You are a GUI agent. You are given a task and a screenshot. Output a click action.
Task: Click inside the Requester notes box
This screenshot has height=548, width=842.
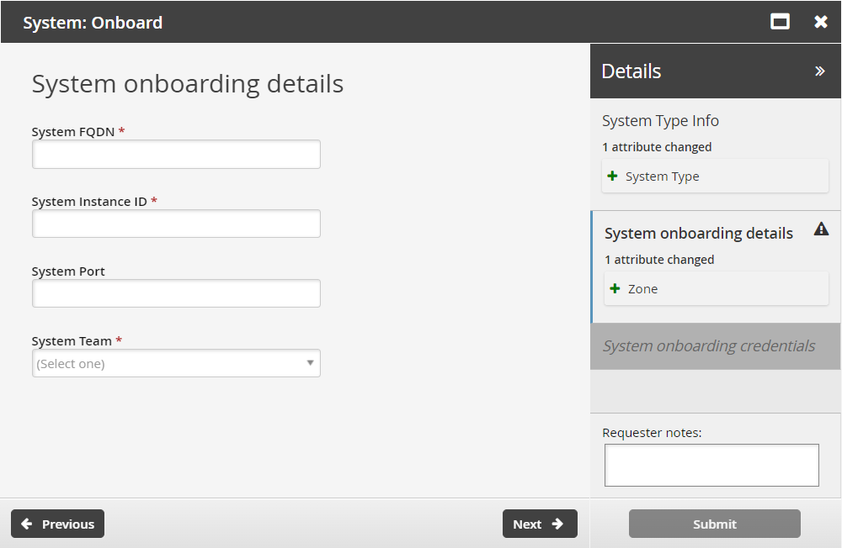pyautogui.click(x=711, y=465)
